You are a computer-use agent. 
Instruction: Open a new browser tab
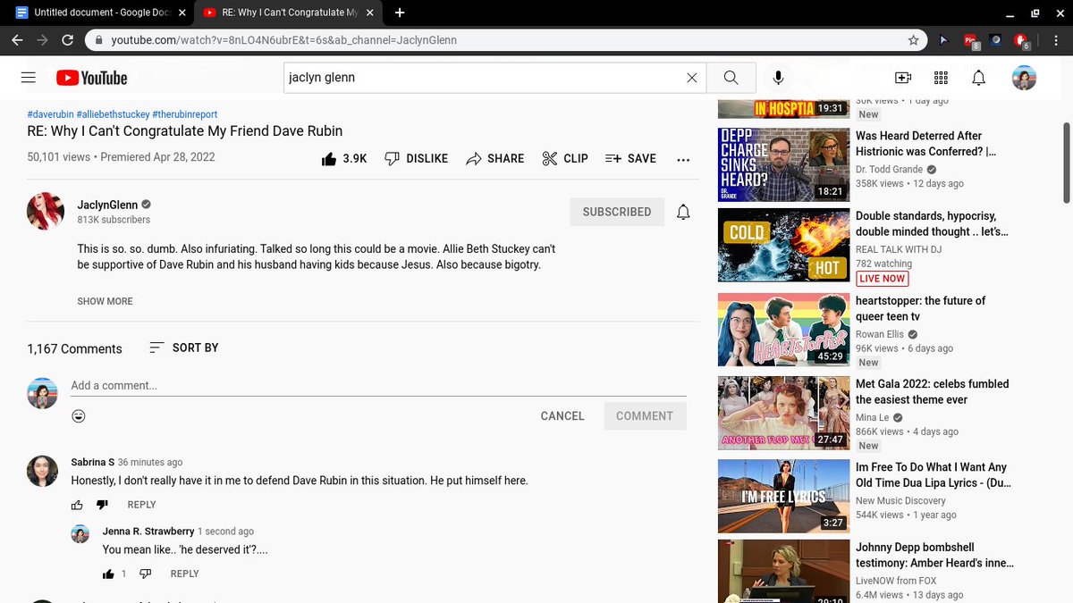(x=400, y=13)
